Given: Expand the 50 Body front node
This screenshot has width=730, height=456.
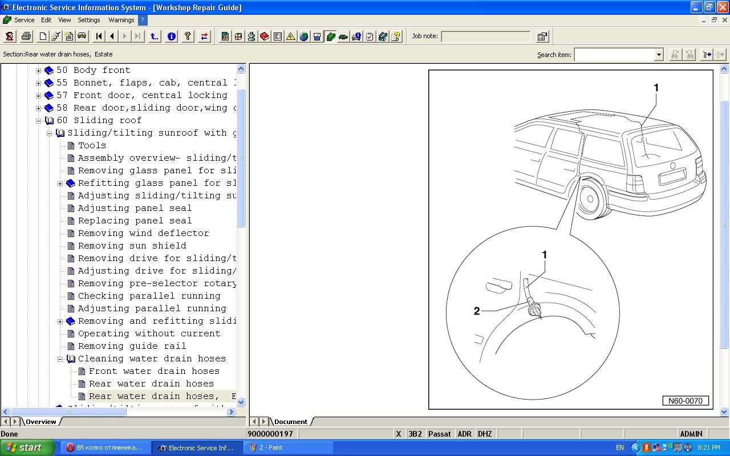Looking at the screenshot, I should pyautogui.click(x=39, y=71).
